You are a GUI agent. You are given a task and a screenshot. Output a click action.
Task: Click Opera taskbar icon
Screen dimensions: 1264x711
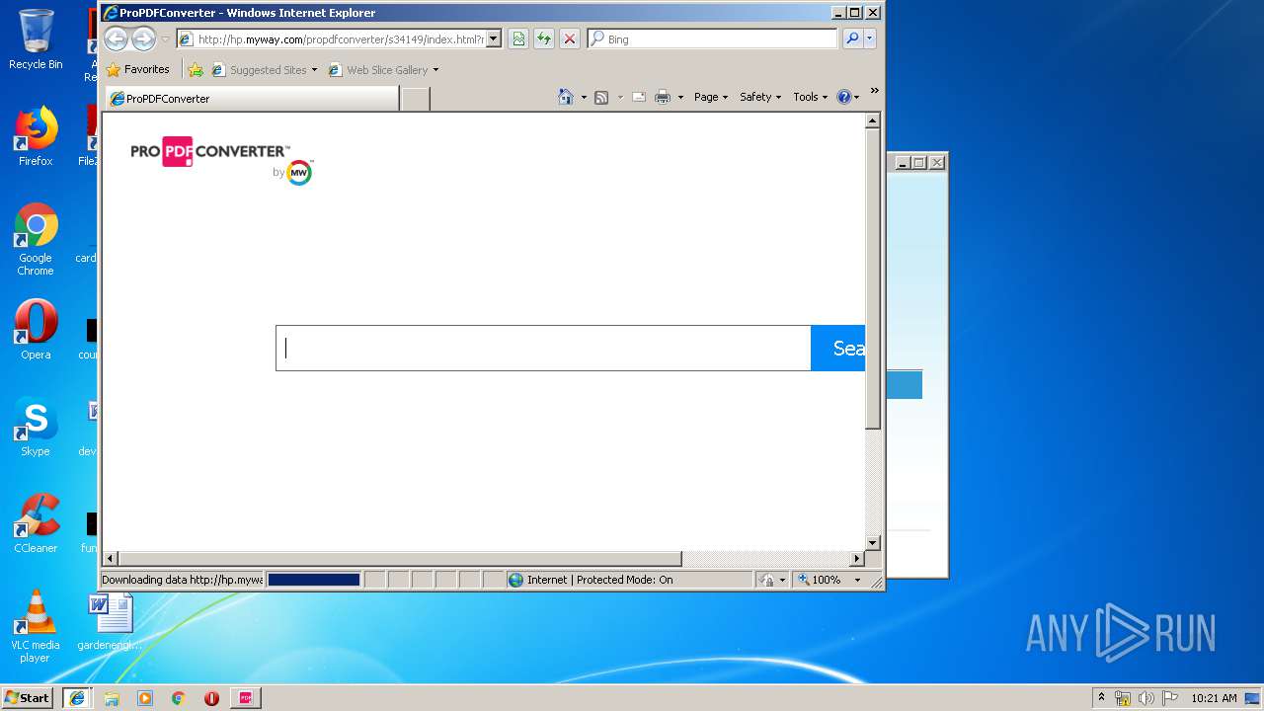click(x=211, y=698)
